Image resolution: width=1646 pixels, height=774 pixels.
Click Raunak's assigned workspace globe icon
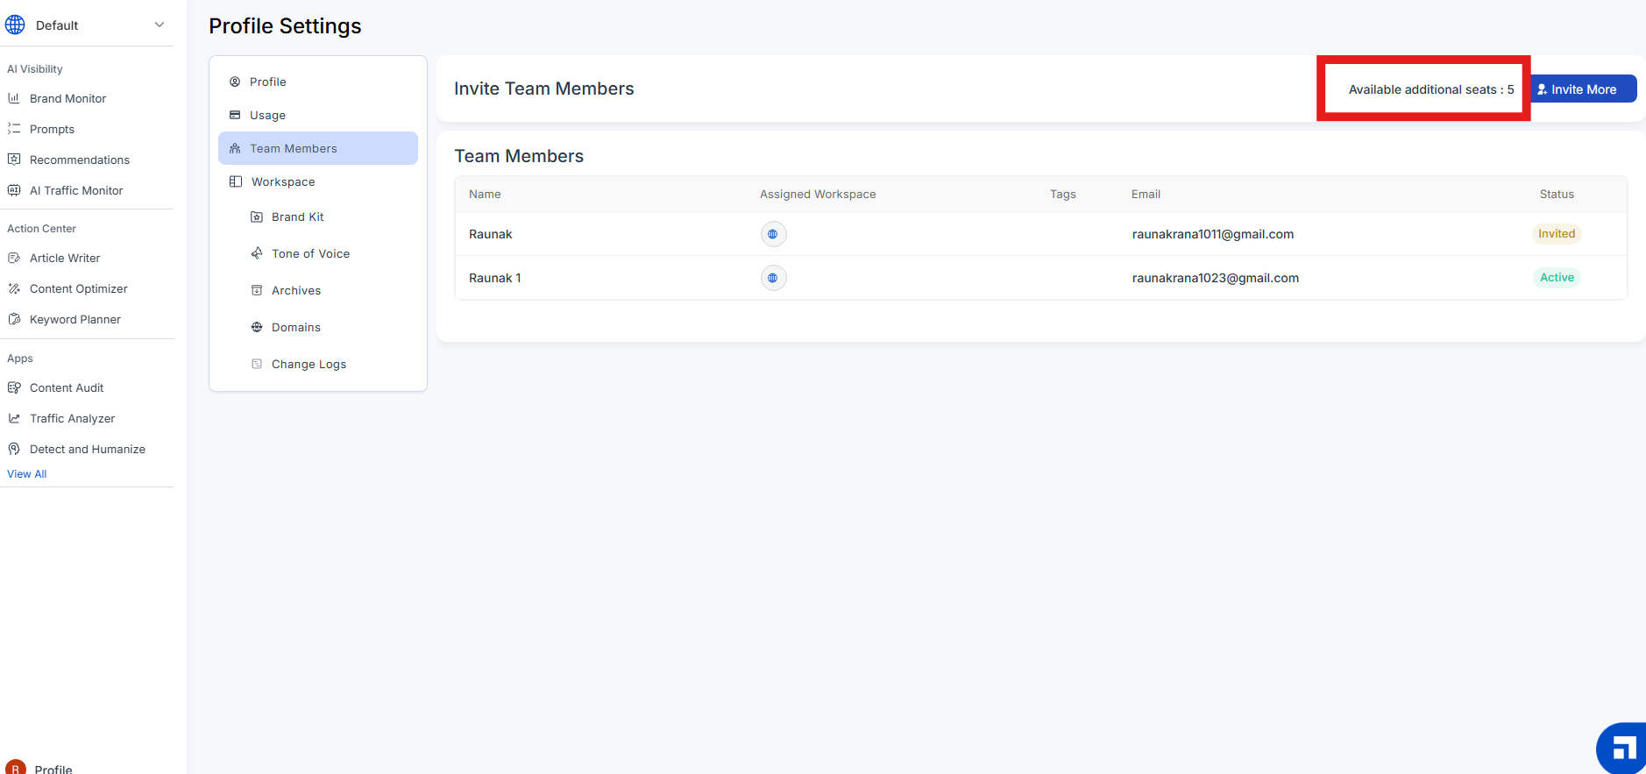point(772,234)
